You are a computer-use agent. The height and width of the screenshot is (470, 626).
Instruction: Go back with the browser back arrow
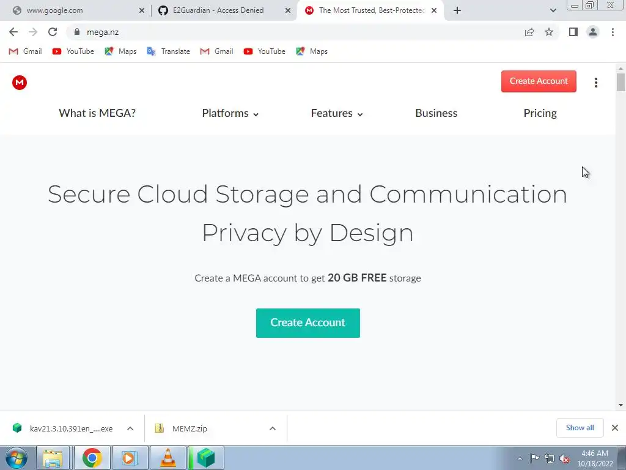coord(13,32)
